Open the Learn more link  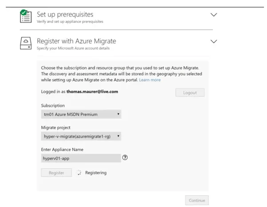point(150,80)
